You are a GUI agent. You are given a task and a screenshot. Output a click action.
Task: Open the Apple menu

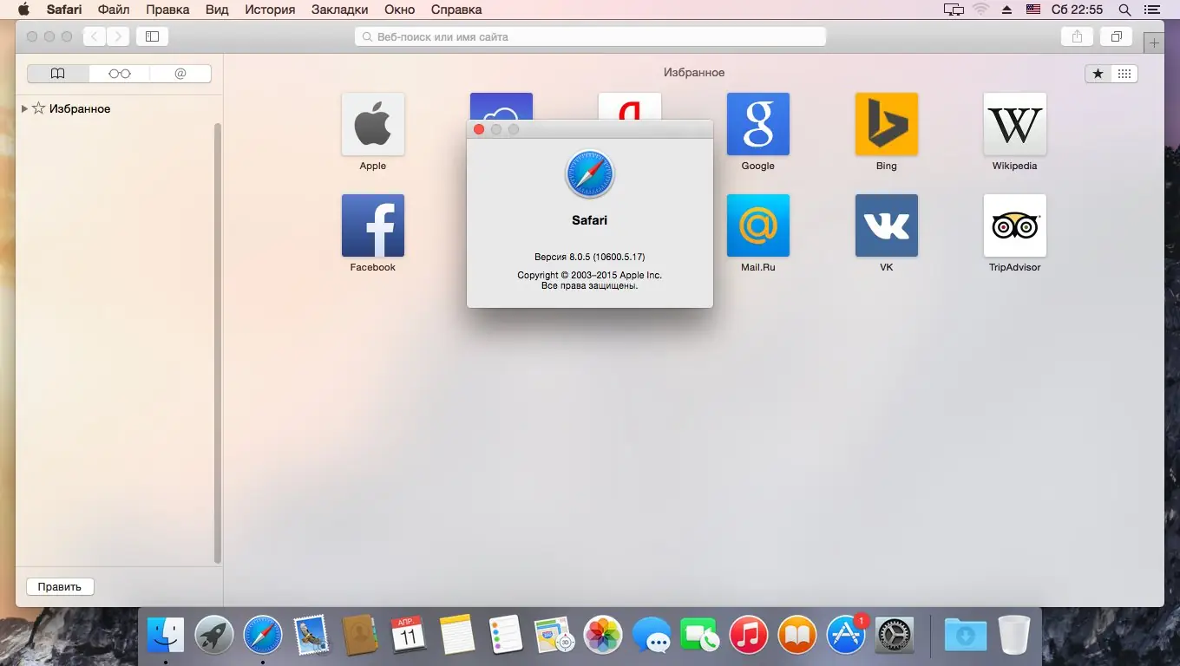coord(23,10)
